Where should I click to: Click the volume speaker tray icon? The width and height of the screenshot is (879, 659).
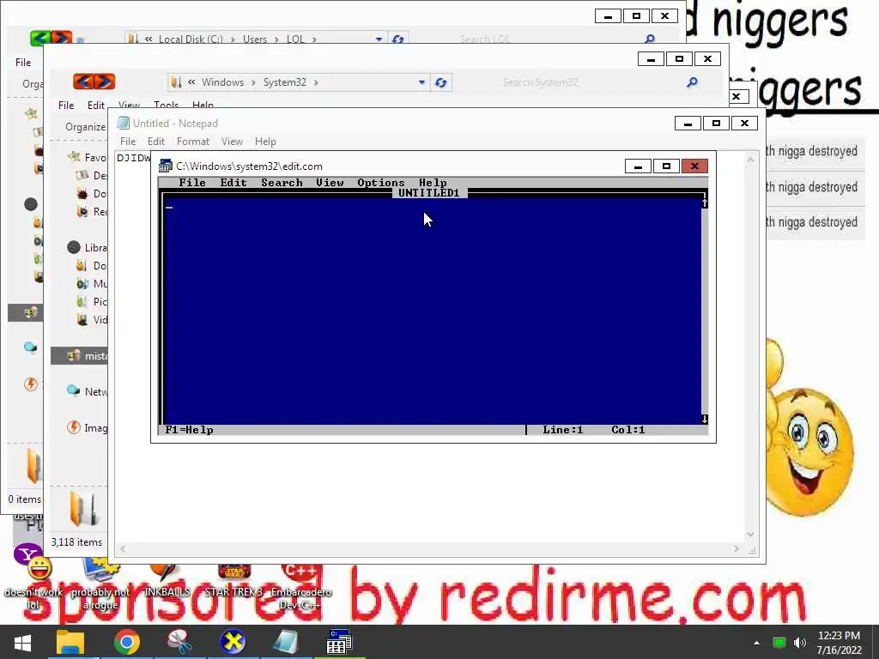(x=800, y=643)
